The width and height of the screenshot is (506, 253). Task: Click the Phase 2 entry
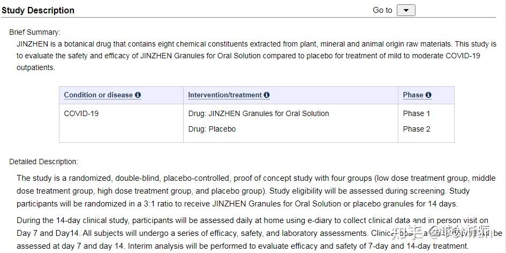[417, 129]
